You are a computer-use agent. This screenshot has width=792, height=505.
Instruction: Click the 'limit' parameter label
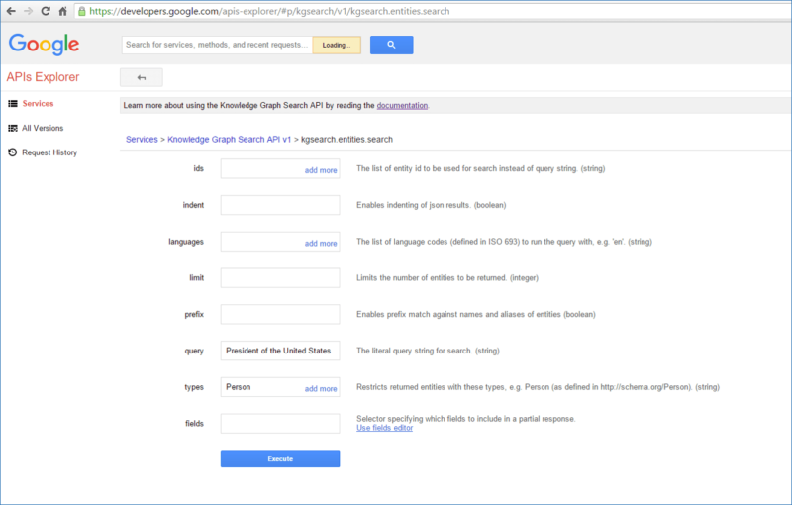tap(196, 277)
